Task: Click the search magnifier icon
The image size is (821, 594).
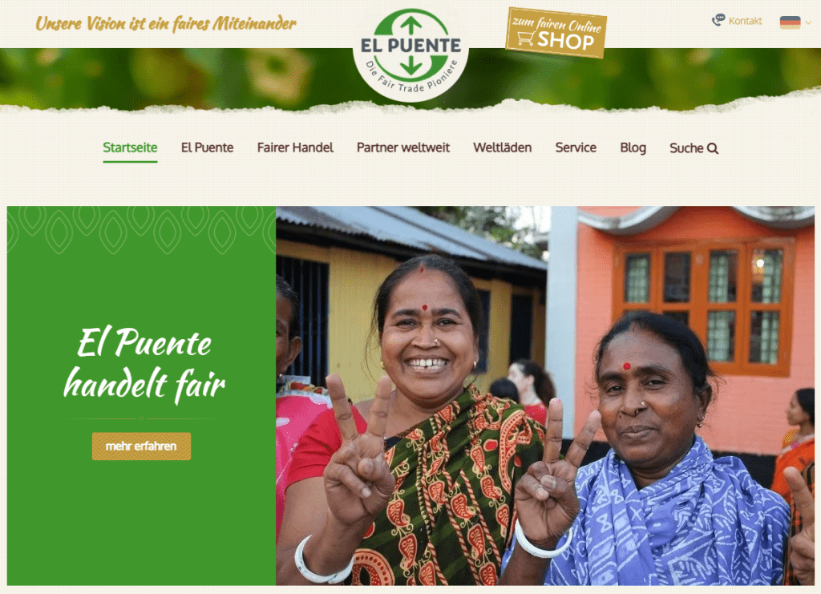Action: [x=713, y=148]
